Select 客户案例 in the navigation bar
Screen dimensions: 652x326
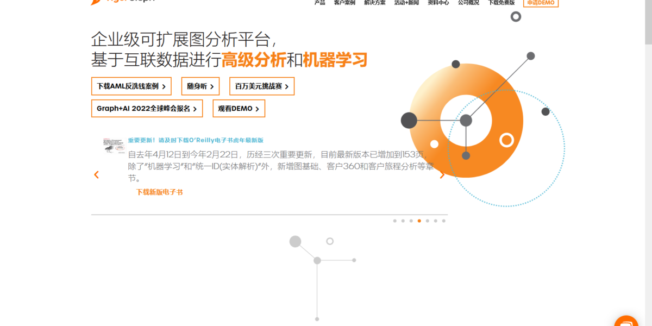coord(344,3)
